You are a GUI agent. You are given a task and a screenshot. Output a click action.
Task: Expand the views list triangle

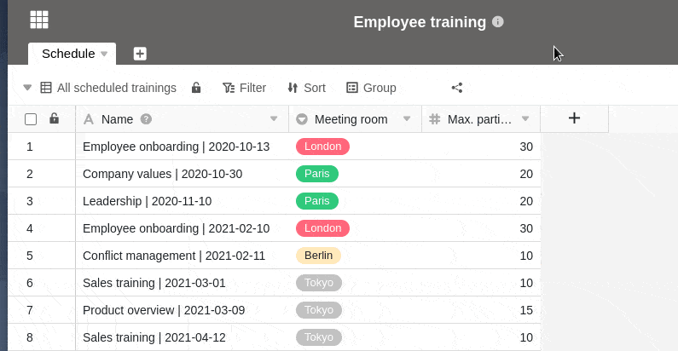[26, 88]
